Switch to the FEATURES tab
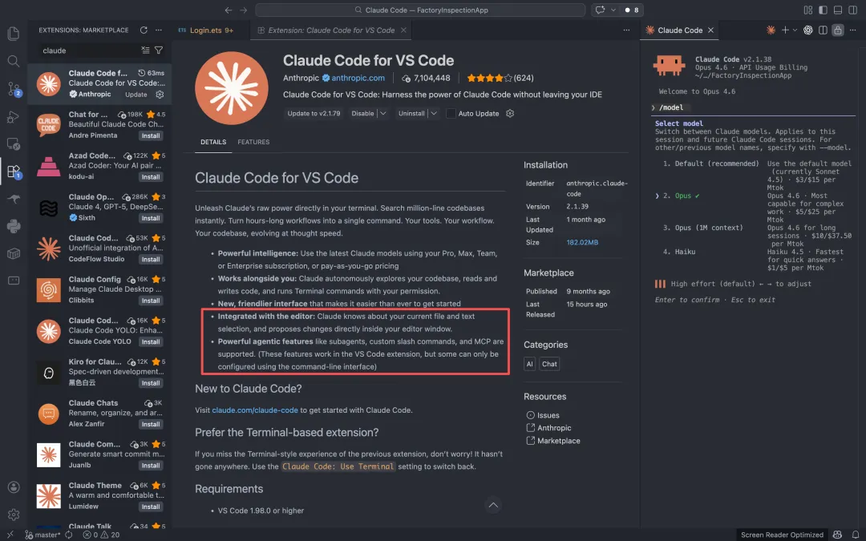 253,142
